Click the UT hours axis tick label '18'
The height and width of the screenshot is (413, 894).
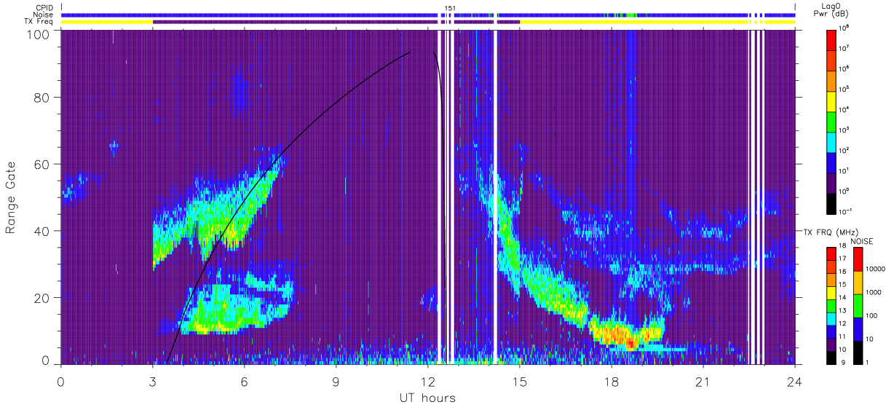612,382
